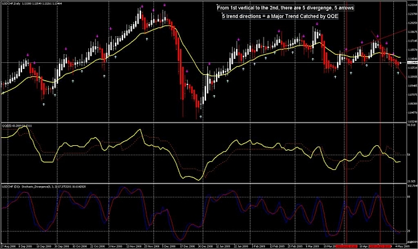This screenshot has width=418, height=249.
Task: Click the 80 level label on the Stochastic pane scale
Action: 409,197
